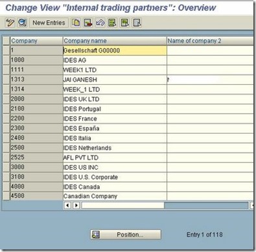This screenshot has width=256, height=252.
Task: Click the horizontal scrollbar thumb
Action: pyautogui.click(x=123, y=205)
